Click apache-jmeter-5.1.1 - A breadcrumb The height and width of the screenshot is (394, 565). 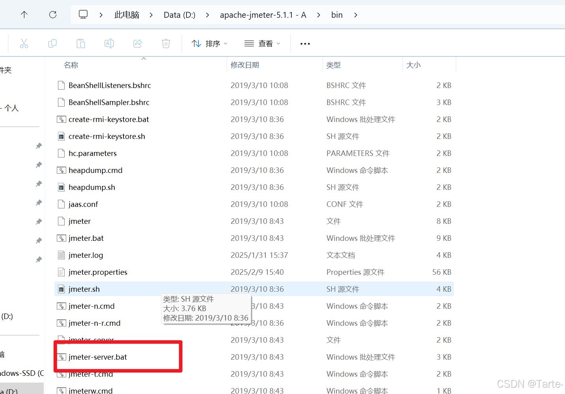pos(263,15)
